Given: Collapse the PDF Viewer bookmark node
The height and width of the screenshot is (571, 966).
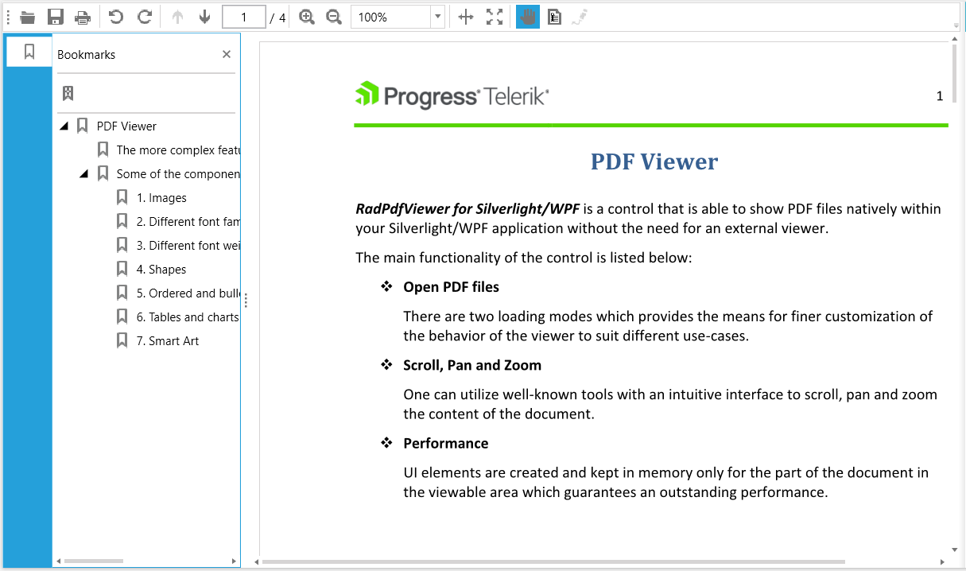Looking at the screenshot, I should tap(64, 125).
